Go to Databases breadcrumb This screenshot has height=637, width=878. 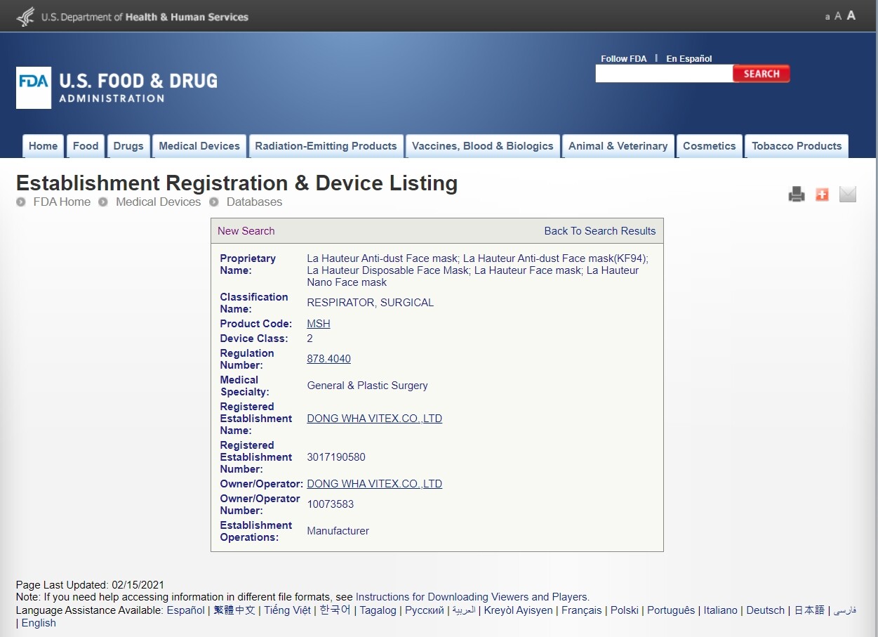[x=254, y=202]
